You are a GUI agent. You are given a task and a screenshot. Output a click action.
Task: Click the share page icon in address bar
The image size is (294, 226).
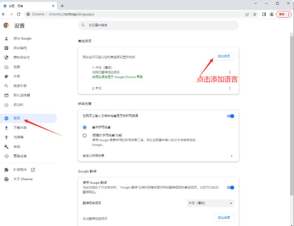(x=247, y=14)
